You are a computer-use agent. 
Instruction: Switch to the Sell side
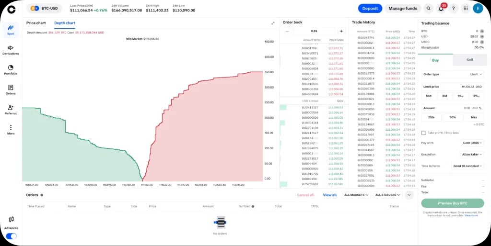pos(469,60)
